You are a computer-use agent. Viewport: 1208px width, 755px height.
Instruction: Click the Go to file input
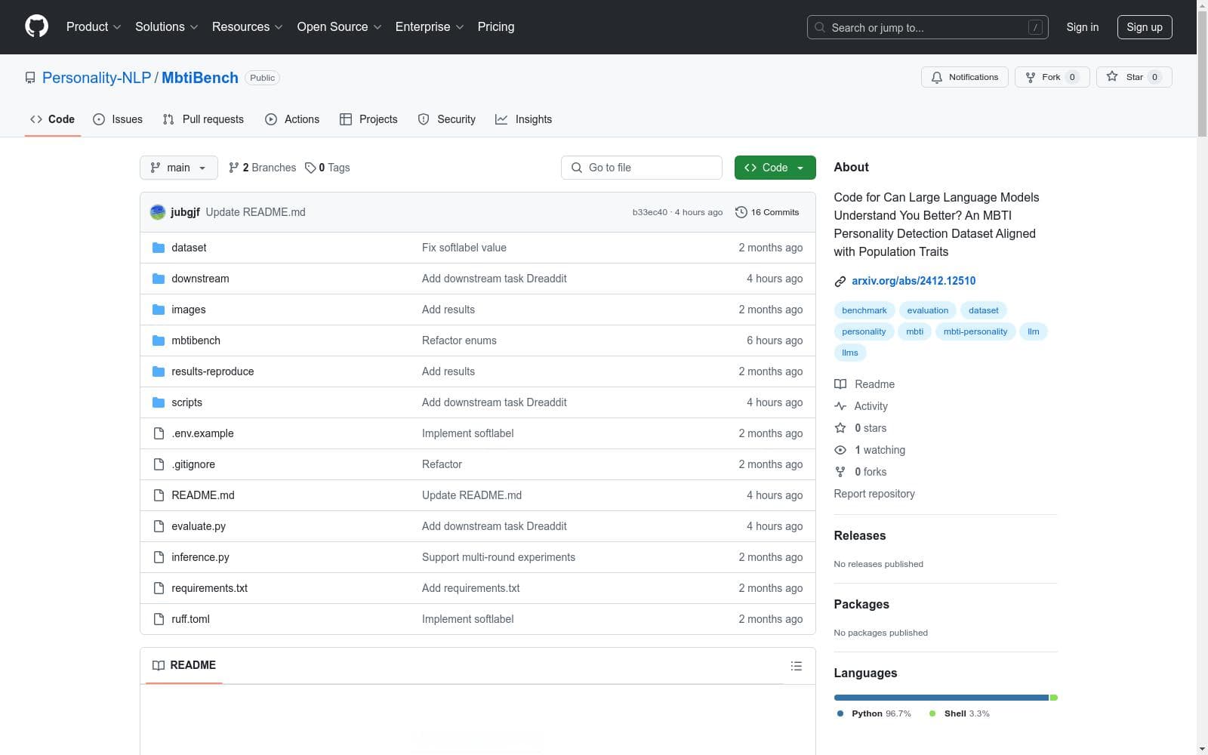[642, 168]
